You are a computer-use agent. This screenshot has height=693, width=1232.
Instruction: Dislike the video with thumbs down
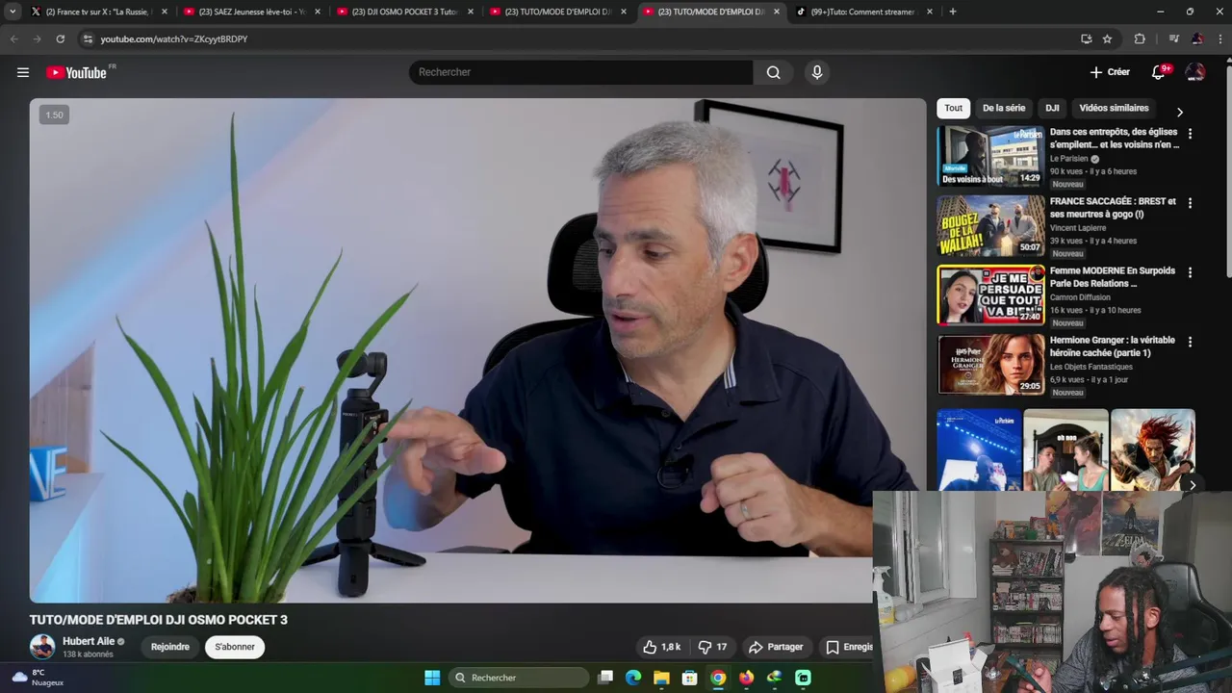point(713,647)
